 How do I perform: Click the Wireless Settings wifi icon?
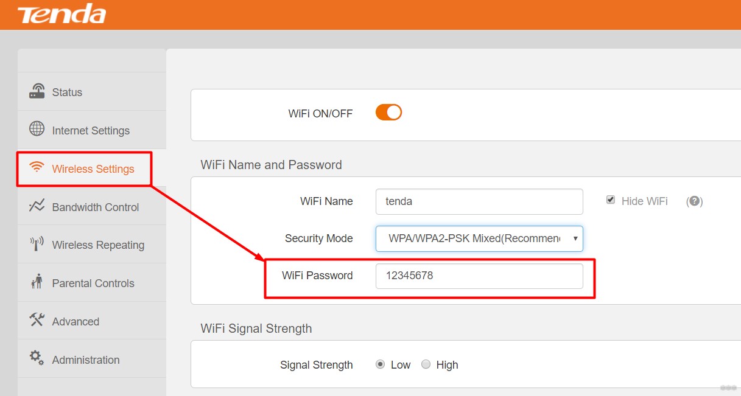click(37, 168)
